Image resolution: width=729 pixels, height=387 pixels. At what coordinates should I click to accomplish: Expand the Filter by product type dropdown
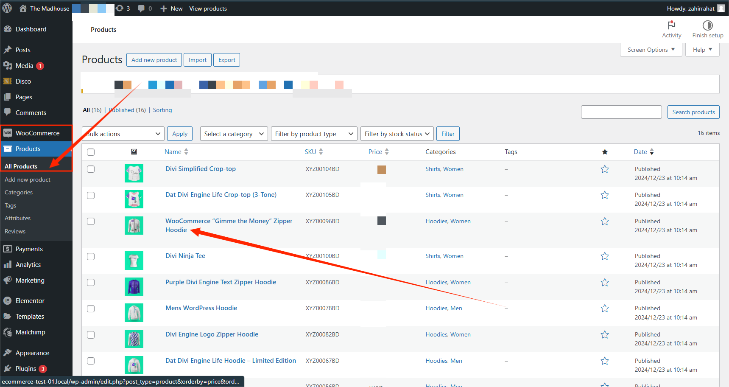point(314,134)
